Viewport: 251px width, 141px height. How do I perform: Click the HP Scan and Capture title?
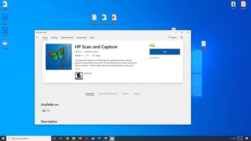96,47
